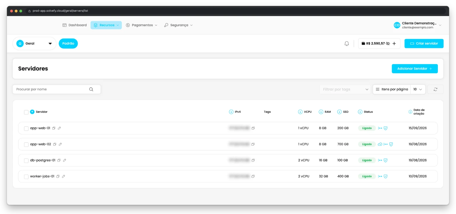Tick the worker-jobs-01 checkbox

point(26,176)
